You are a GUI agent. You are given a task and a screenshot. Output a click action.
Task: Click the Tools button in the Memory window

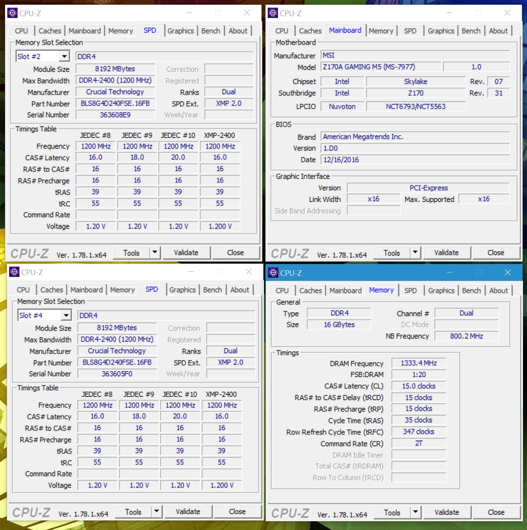[x=392, y=512]
